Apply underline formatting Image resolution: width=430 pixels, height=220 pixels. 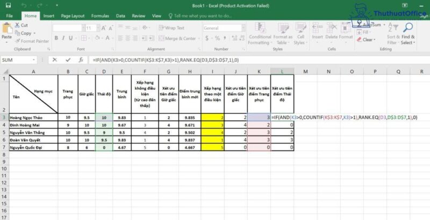point(71,38)
